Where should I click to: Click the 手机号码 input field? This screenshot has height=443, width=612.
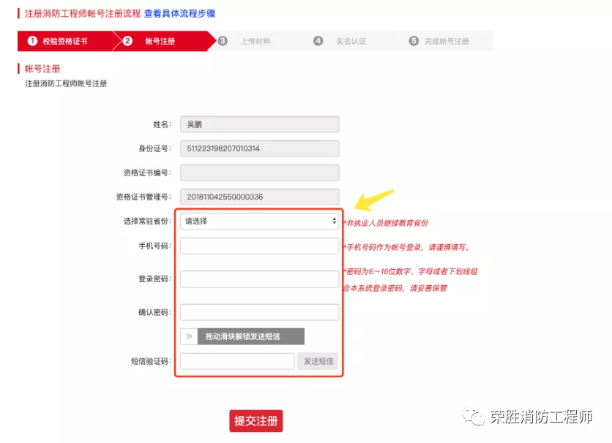260,246
